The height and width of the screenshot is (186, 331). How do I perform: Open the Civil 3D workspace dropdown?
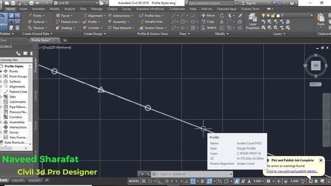76,3
